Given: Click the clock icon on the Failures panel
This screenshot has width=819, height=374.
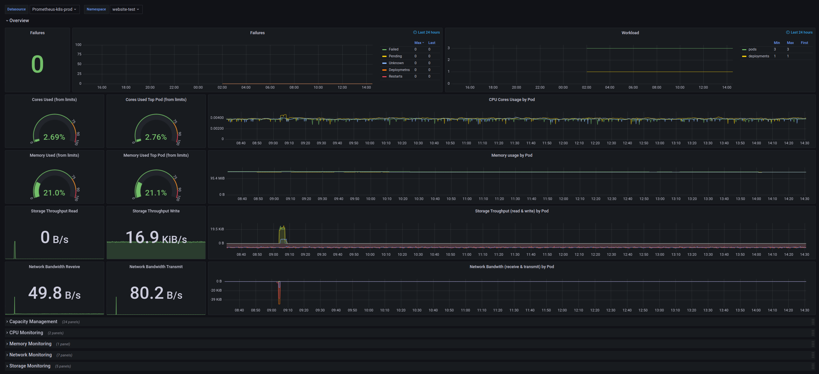Looking at the screenshot, I should [414, 32].
